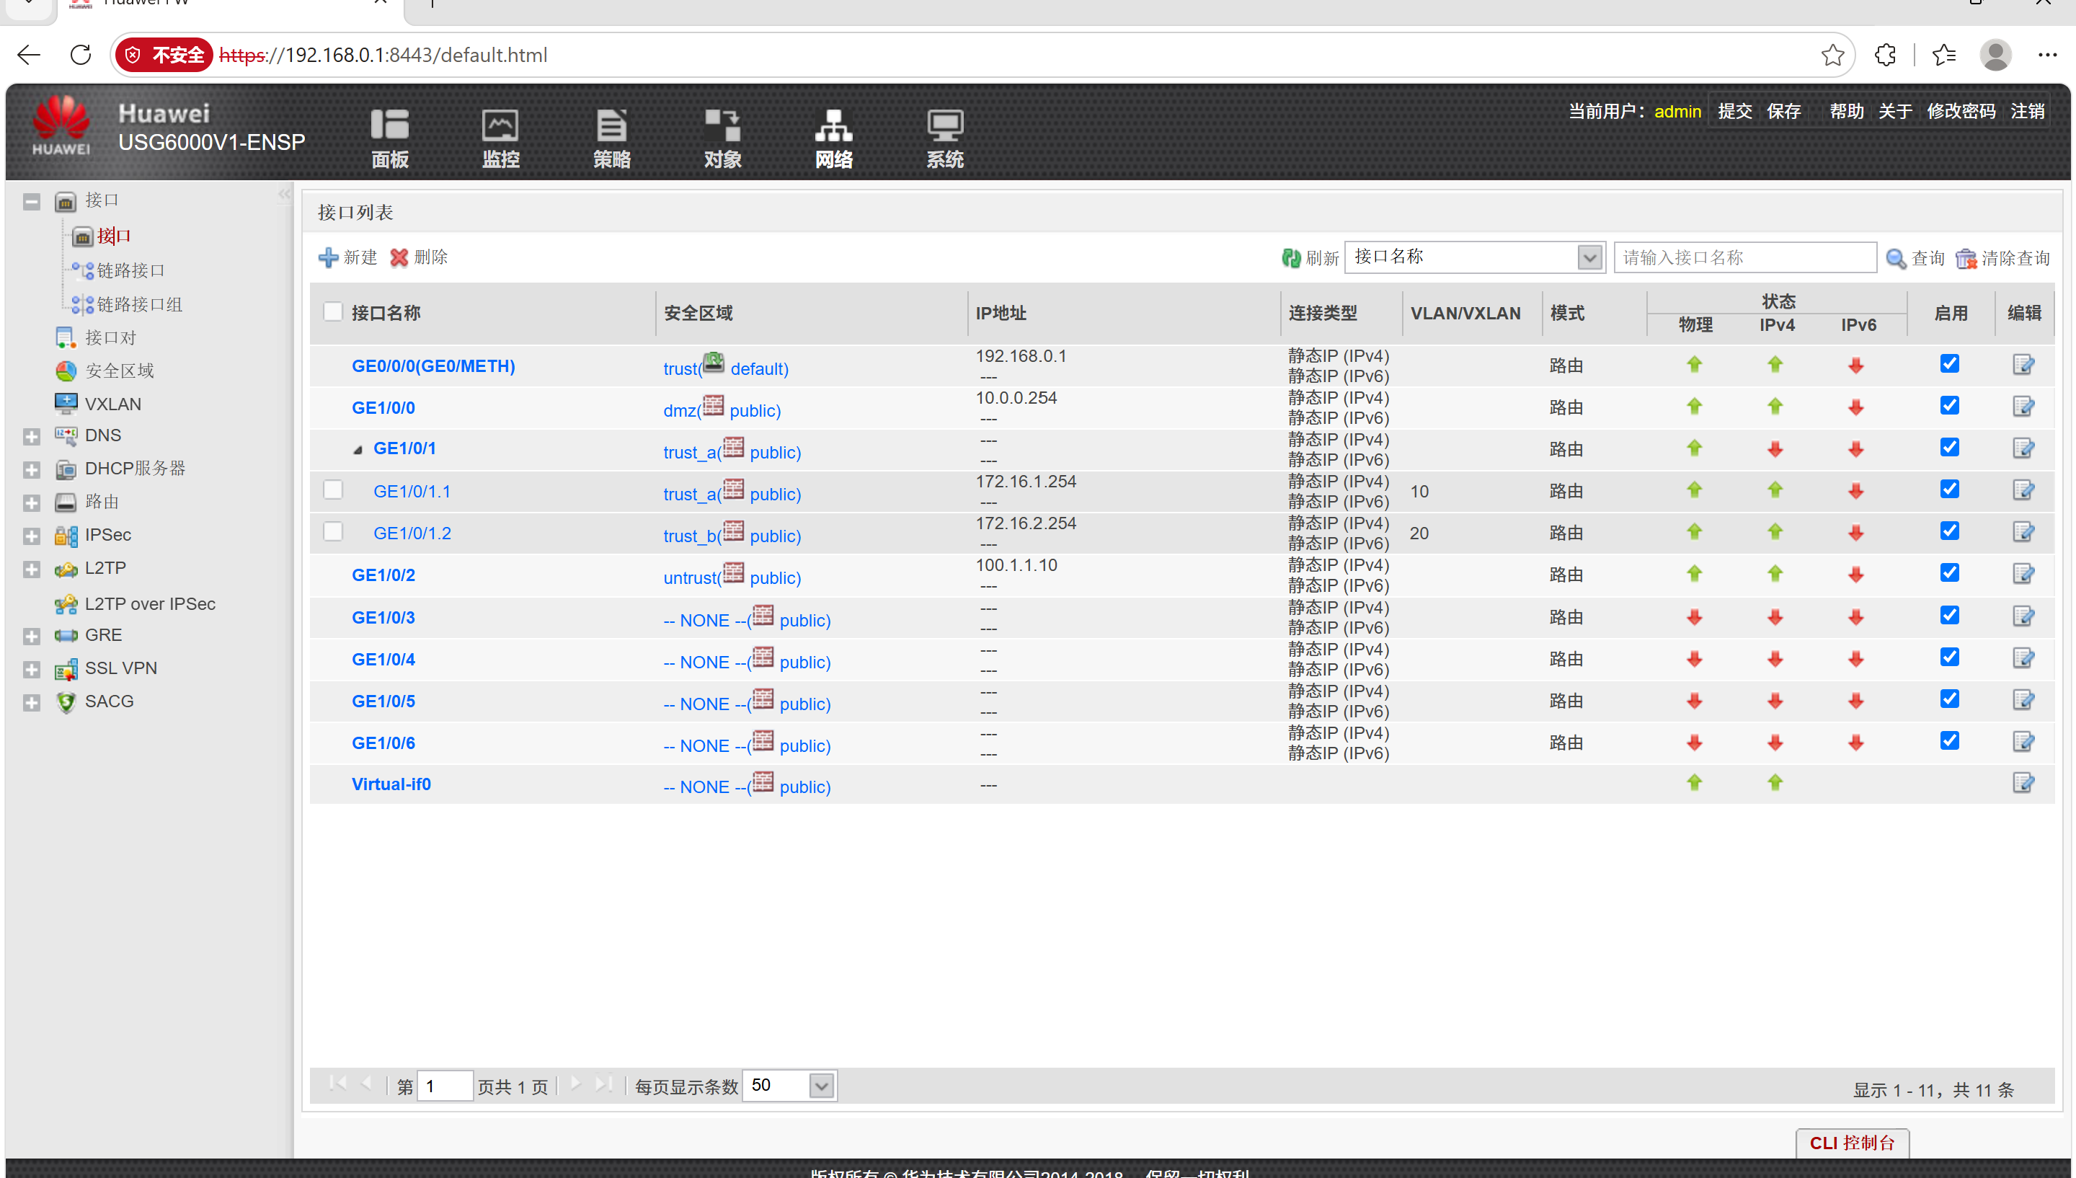Viewport: 2076px width, 1178px height.
Task: Toggle the 启用 checkbox for GE1/0/0
Action: pos(1950,405)
